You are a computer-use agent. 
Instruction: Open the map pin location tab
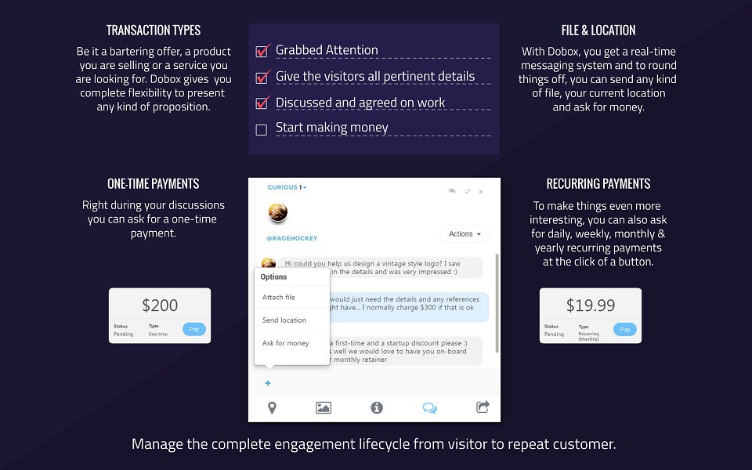point(272,407)
